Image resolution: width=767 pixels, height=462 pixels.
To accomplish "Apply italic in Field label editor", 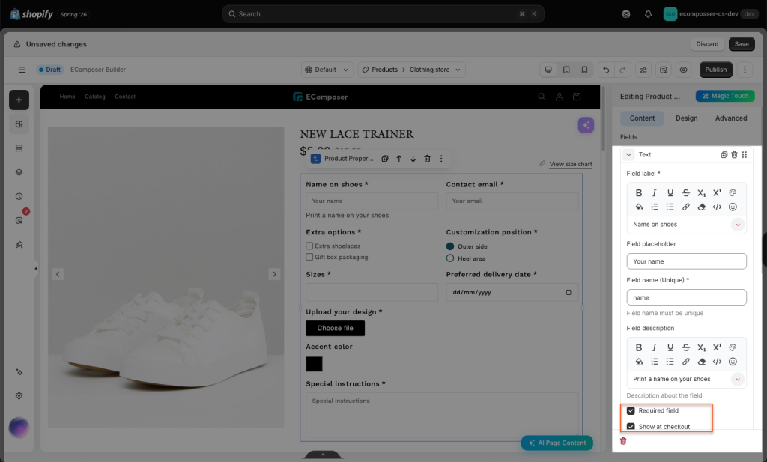I will (655, 192).
